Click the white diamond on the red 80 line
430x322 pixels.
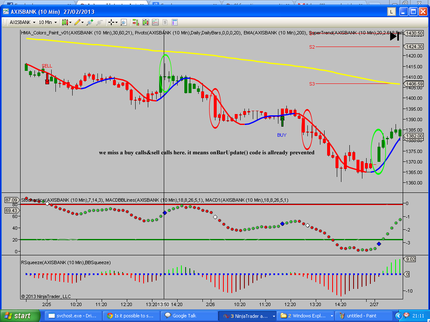tap(47, 204)
